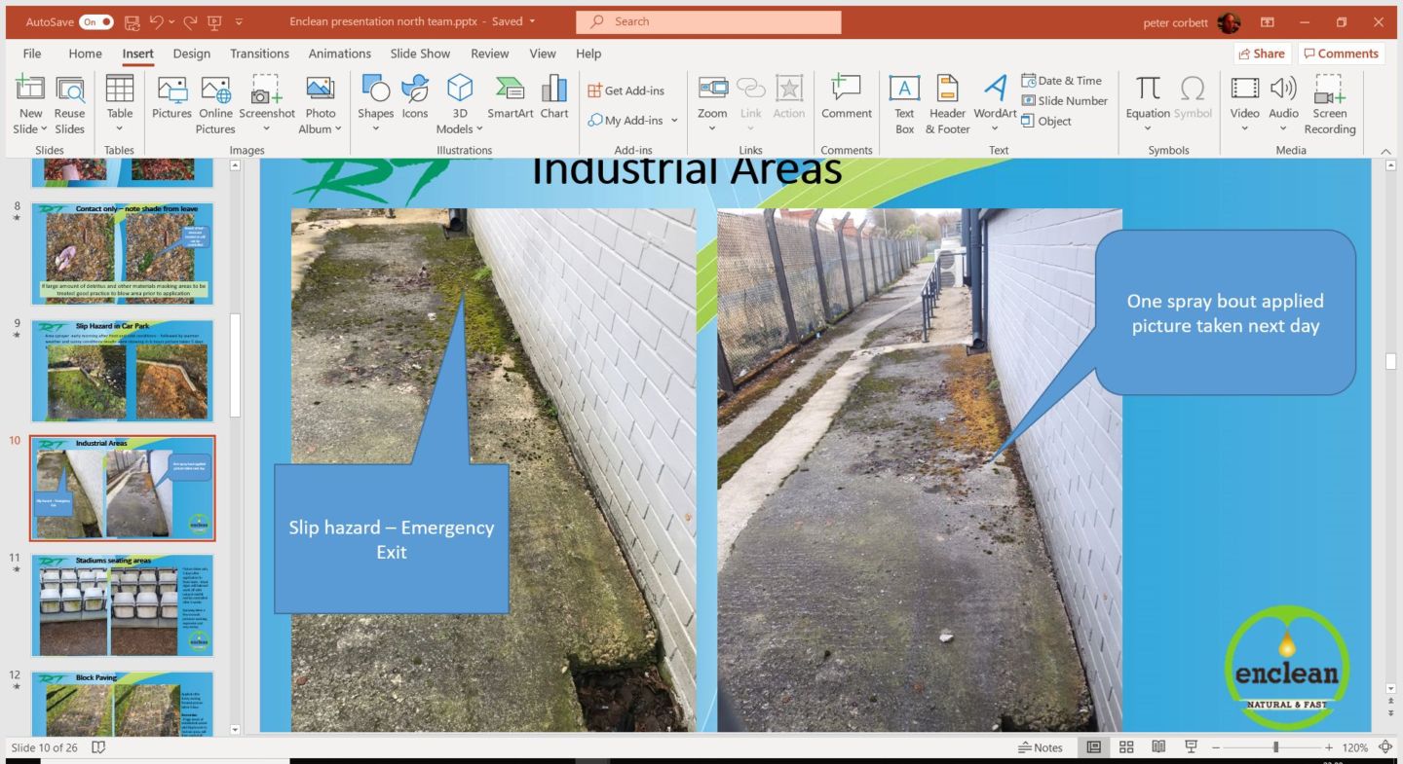Insert a Table from the ribbon
Viewport: 1403px width, 764px height.
(x=120, y=97)
